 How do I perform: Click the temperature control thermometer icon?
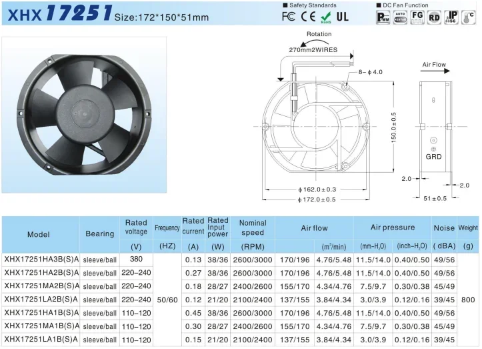coord(469,16)
